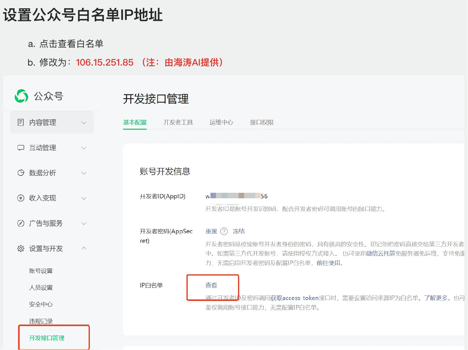The image size is (468, 350).
Task: Collapse the 设置与开发 section
Action: point(83,249)
